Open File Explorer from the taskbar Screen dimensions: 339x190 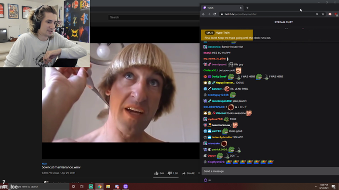click(x=108, y=186)
